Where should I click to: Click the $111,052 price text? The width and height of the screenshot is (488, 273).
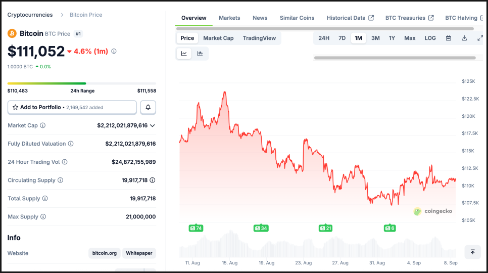coord(36,52)
